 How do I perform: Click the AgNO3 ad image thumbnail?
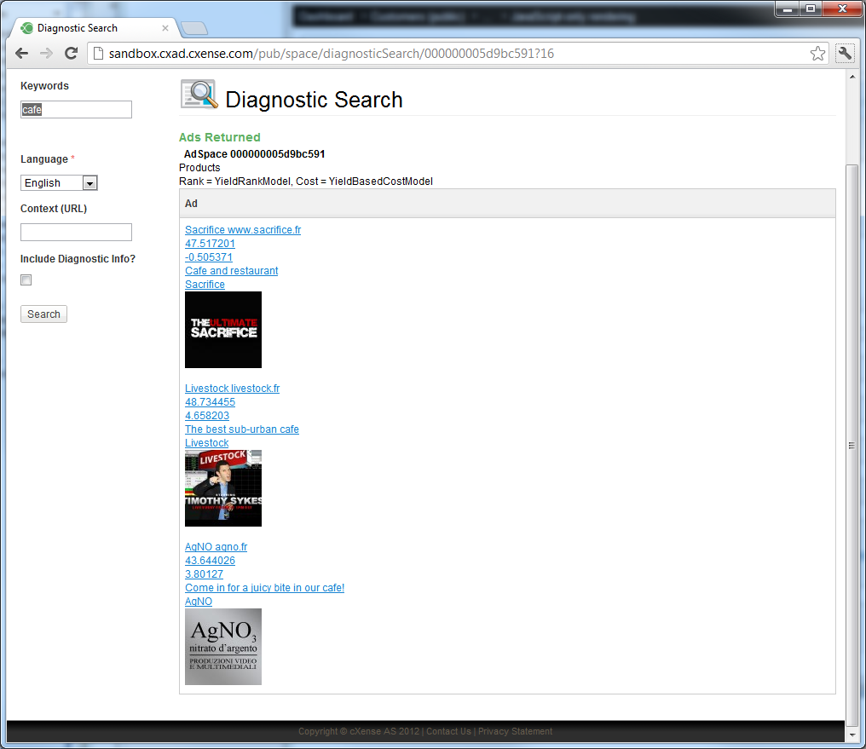tap(223, 647)
